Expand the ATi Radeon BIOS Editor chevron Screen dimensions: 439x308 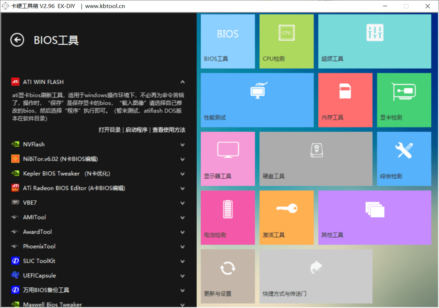[x=183, y=188]
